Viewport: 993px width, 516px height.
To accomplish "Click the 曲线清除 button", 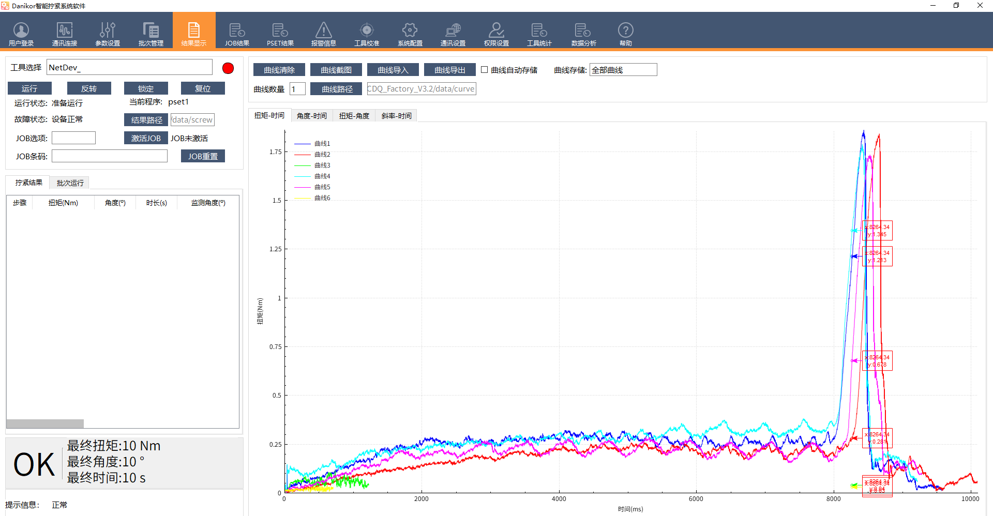I will point(279,70).
